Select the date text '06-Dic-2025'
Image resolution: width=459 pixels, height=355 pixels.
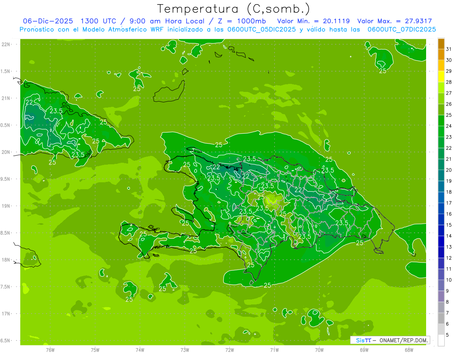48,21
